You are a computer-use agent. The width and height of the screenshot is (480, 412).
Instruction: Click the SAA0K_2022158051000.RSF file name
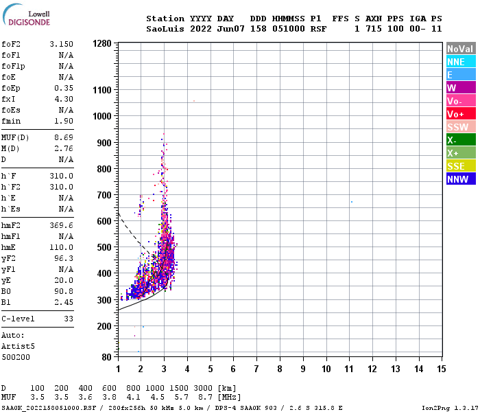[49, 408]
